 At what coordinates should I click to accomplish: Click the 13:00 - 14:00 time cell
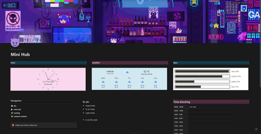coord(181,126)
